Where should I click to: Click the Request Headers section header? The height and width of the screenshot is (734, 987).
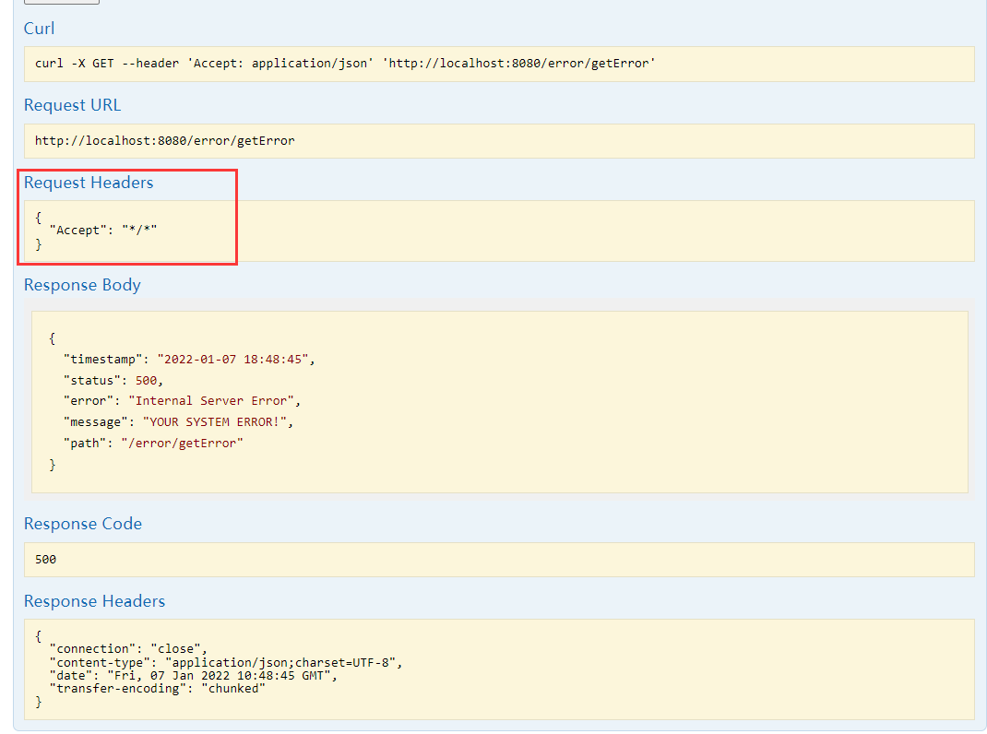88,182
